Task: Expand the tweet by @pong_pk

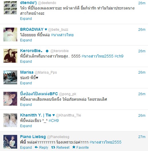Action: (x=26, y=105)
